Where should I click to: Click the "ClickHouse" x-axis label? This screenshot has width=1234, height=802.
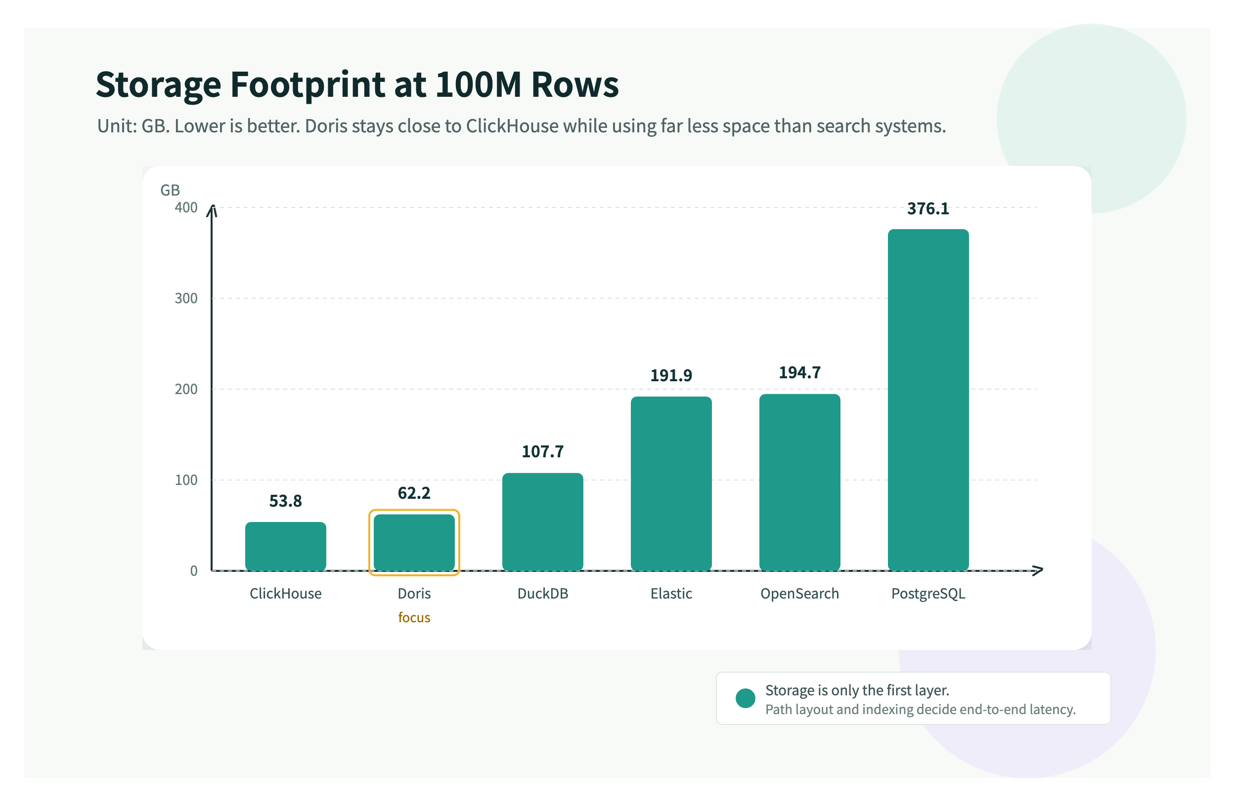click(x=286, y=593)
